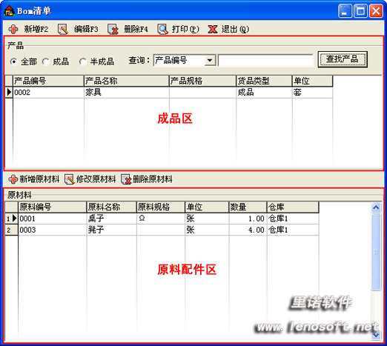Click the 查找产品 button
Screen dimensions: 387x346
click(x=343, y=59)
